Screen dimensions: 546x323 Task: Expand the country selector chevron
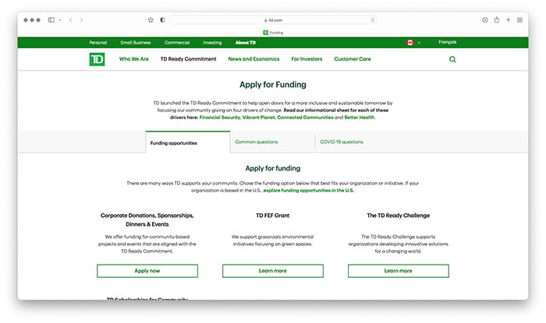coord(420,43)
